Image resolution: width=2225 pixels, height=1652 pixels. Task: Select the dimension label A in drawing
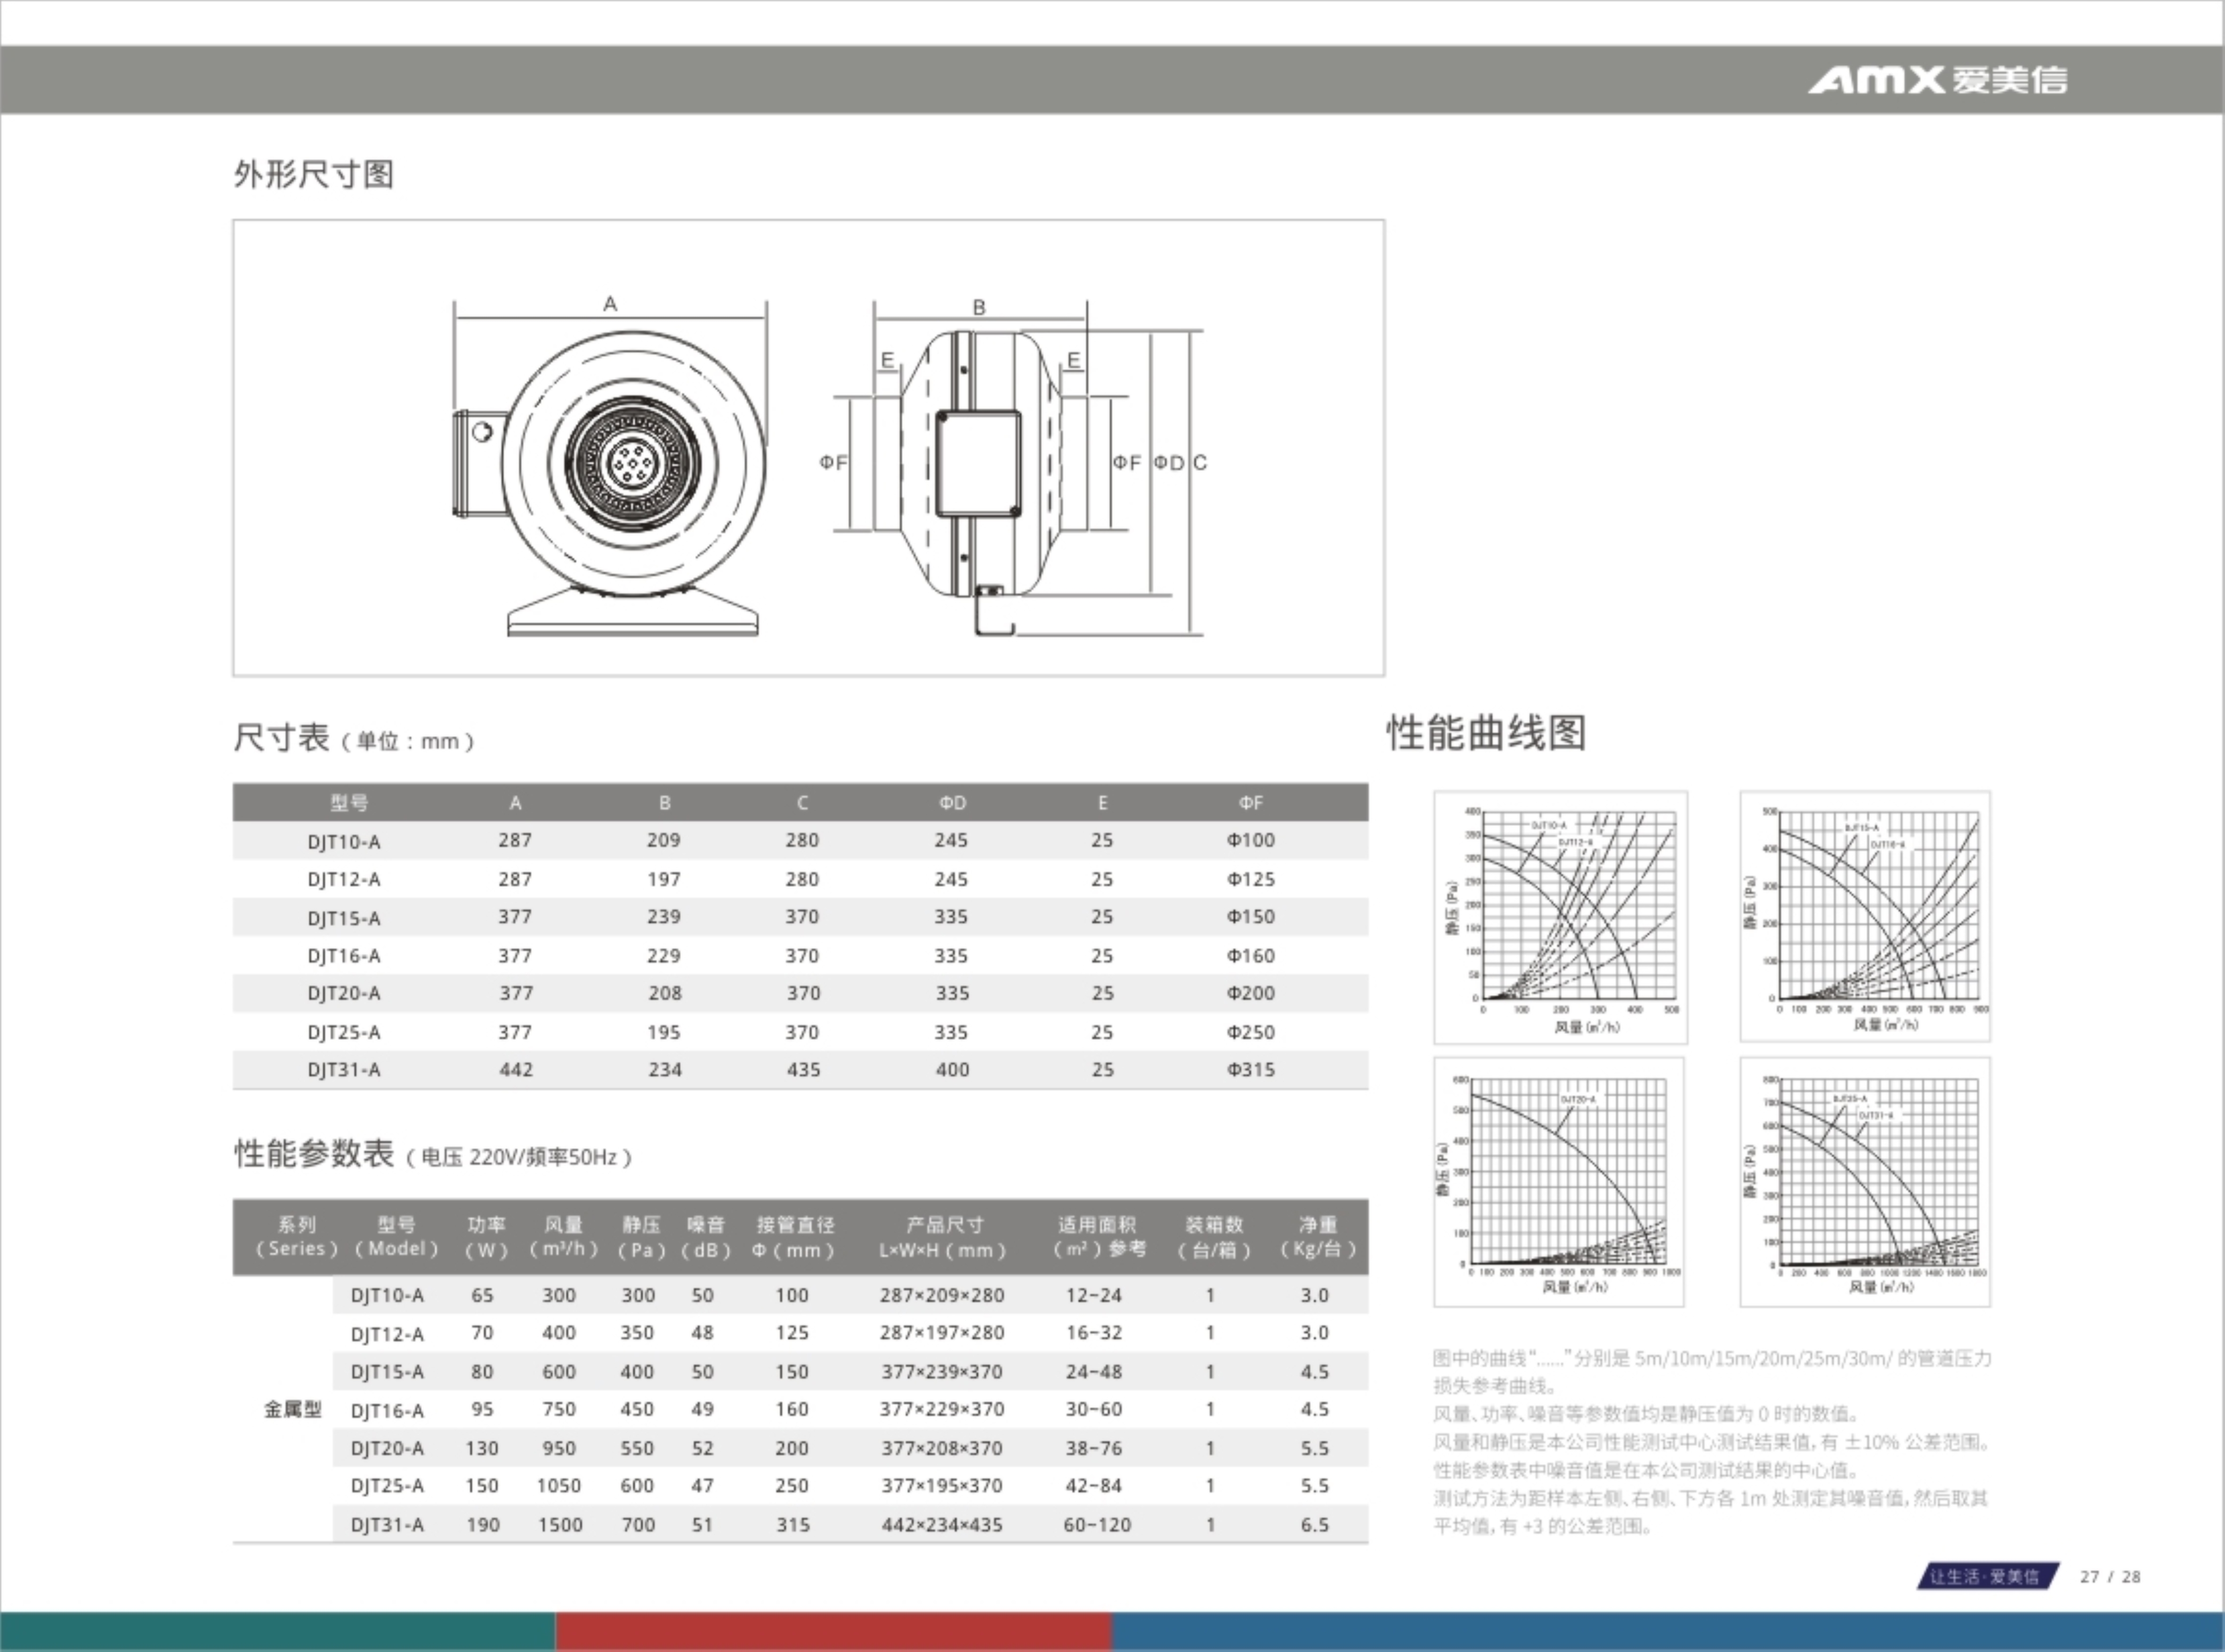click(x=610, y=304)
